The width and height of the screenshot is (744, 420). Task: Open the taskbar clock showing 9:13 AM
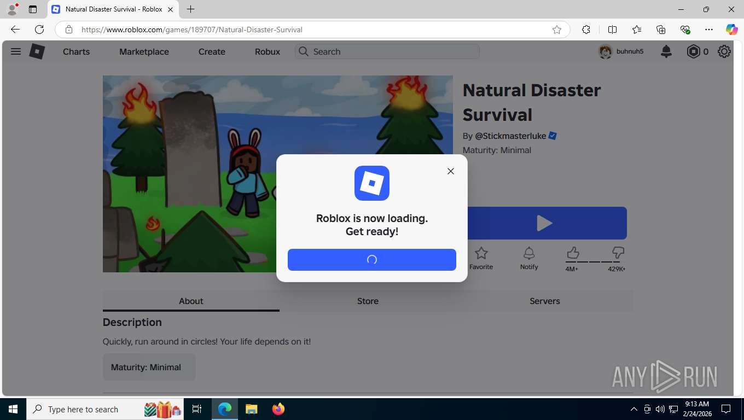(x=697, y=409)
